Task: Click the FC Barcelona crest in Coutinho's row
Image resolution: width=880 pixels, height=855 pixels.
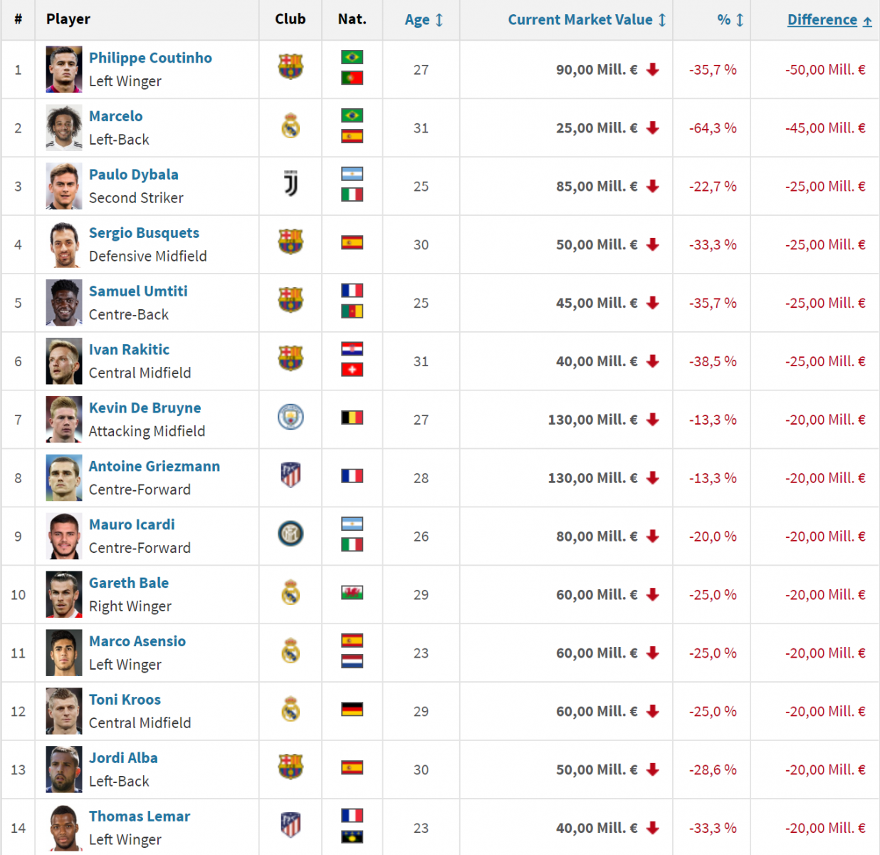Action: [x=290, y=67]
